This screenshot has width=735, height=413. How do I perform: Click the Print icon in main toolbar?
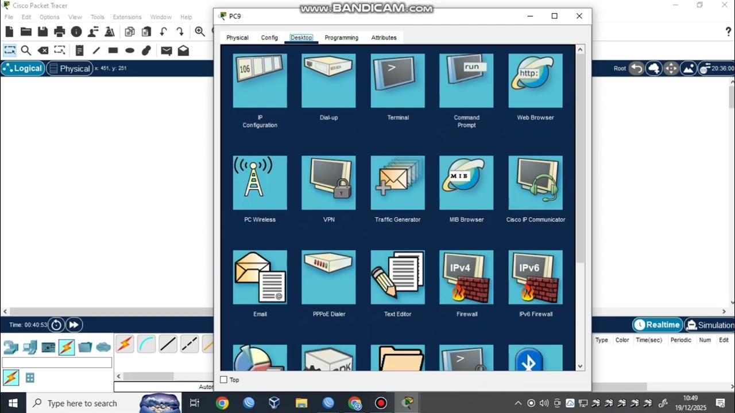pyautogui.click(x=59, y=32)
